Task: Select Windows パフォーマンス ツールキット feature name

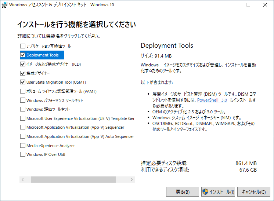Action: click(55, 100)
